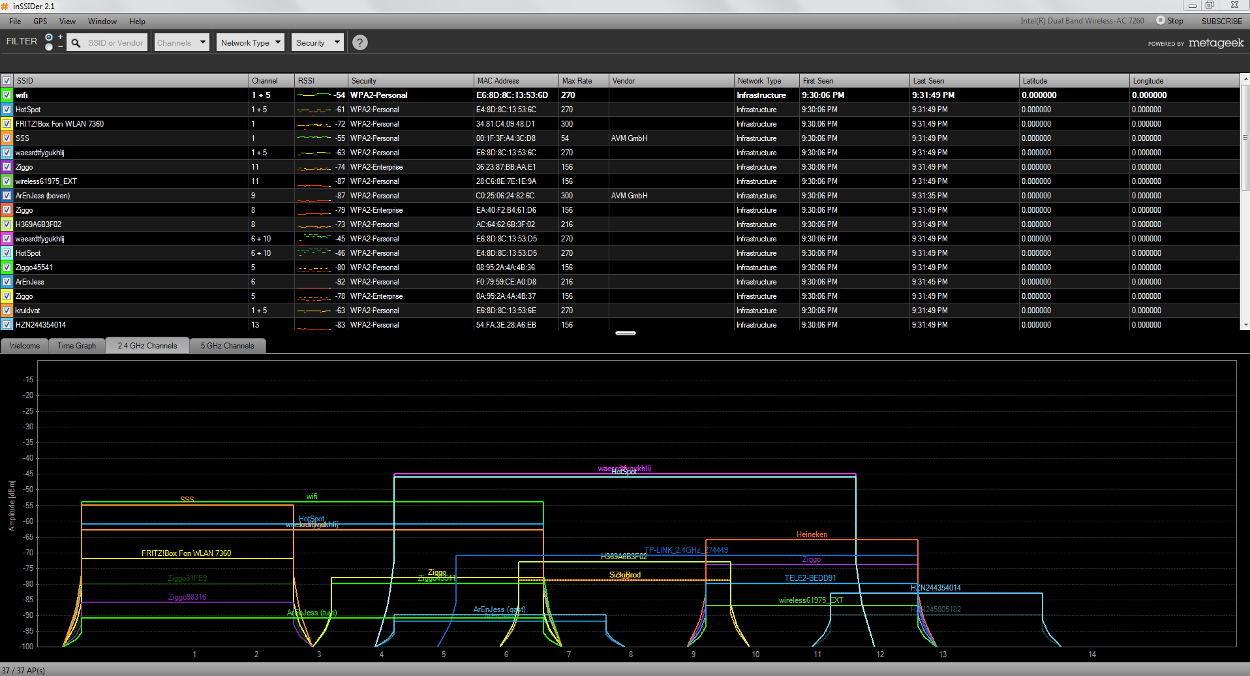
Task: Click the TELE2-BEDD91 graph label
Action: (810, 578)
